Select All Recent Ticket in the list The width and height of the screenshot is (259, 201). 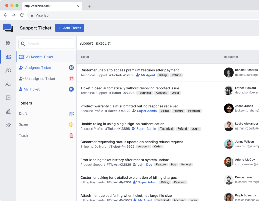[x=40, y=57]
